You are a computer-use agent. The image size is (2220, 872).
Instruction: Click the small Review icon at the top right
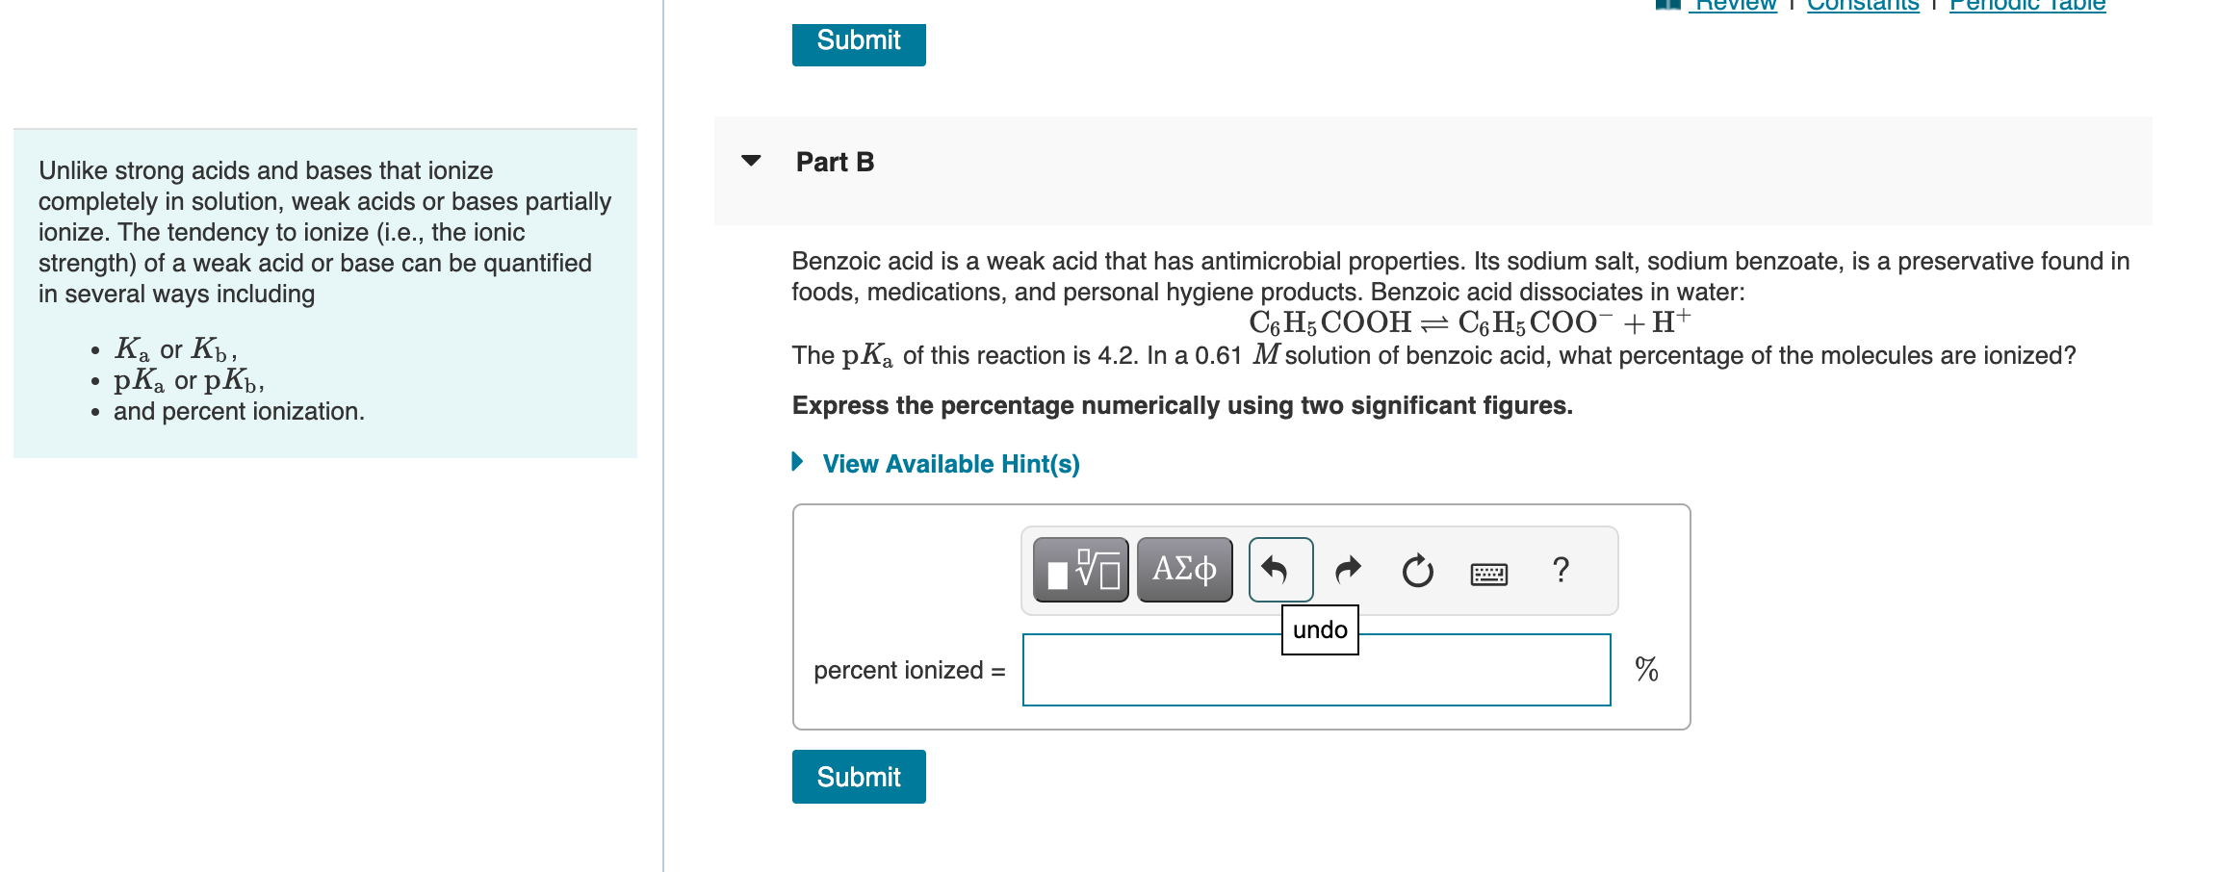click(1668, 6)
